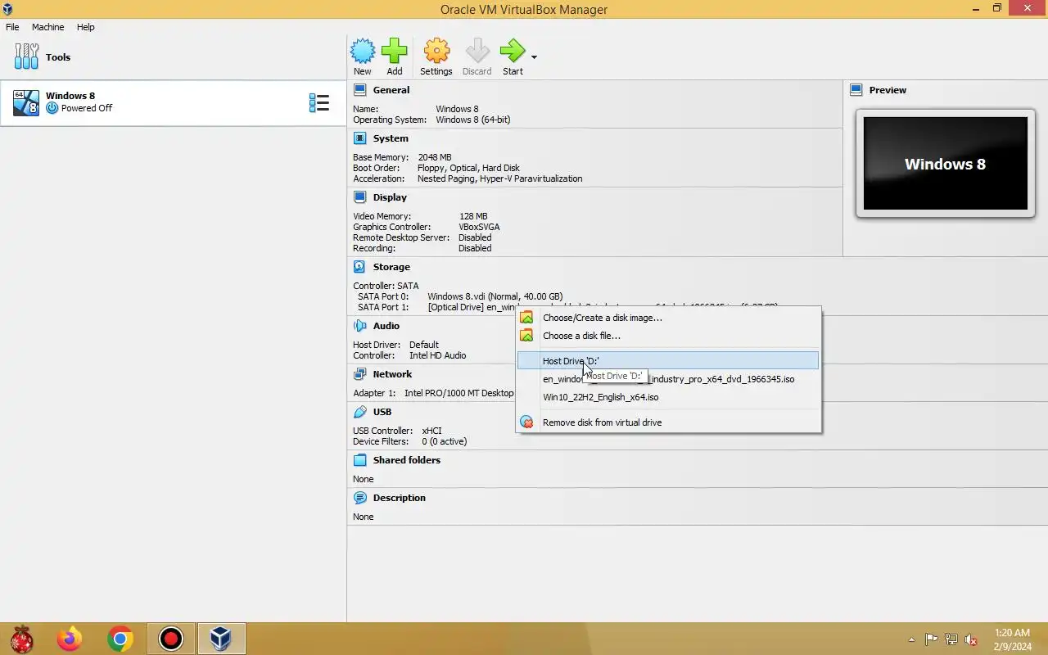Choose 'Choose/Create a disk image...' menu entry
The image size is (1048, 655).
(668, 318)
